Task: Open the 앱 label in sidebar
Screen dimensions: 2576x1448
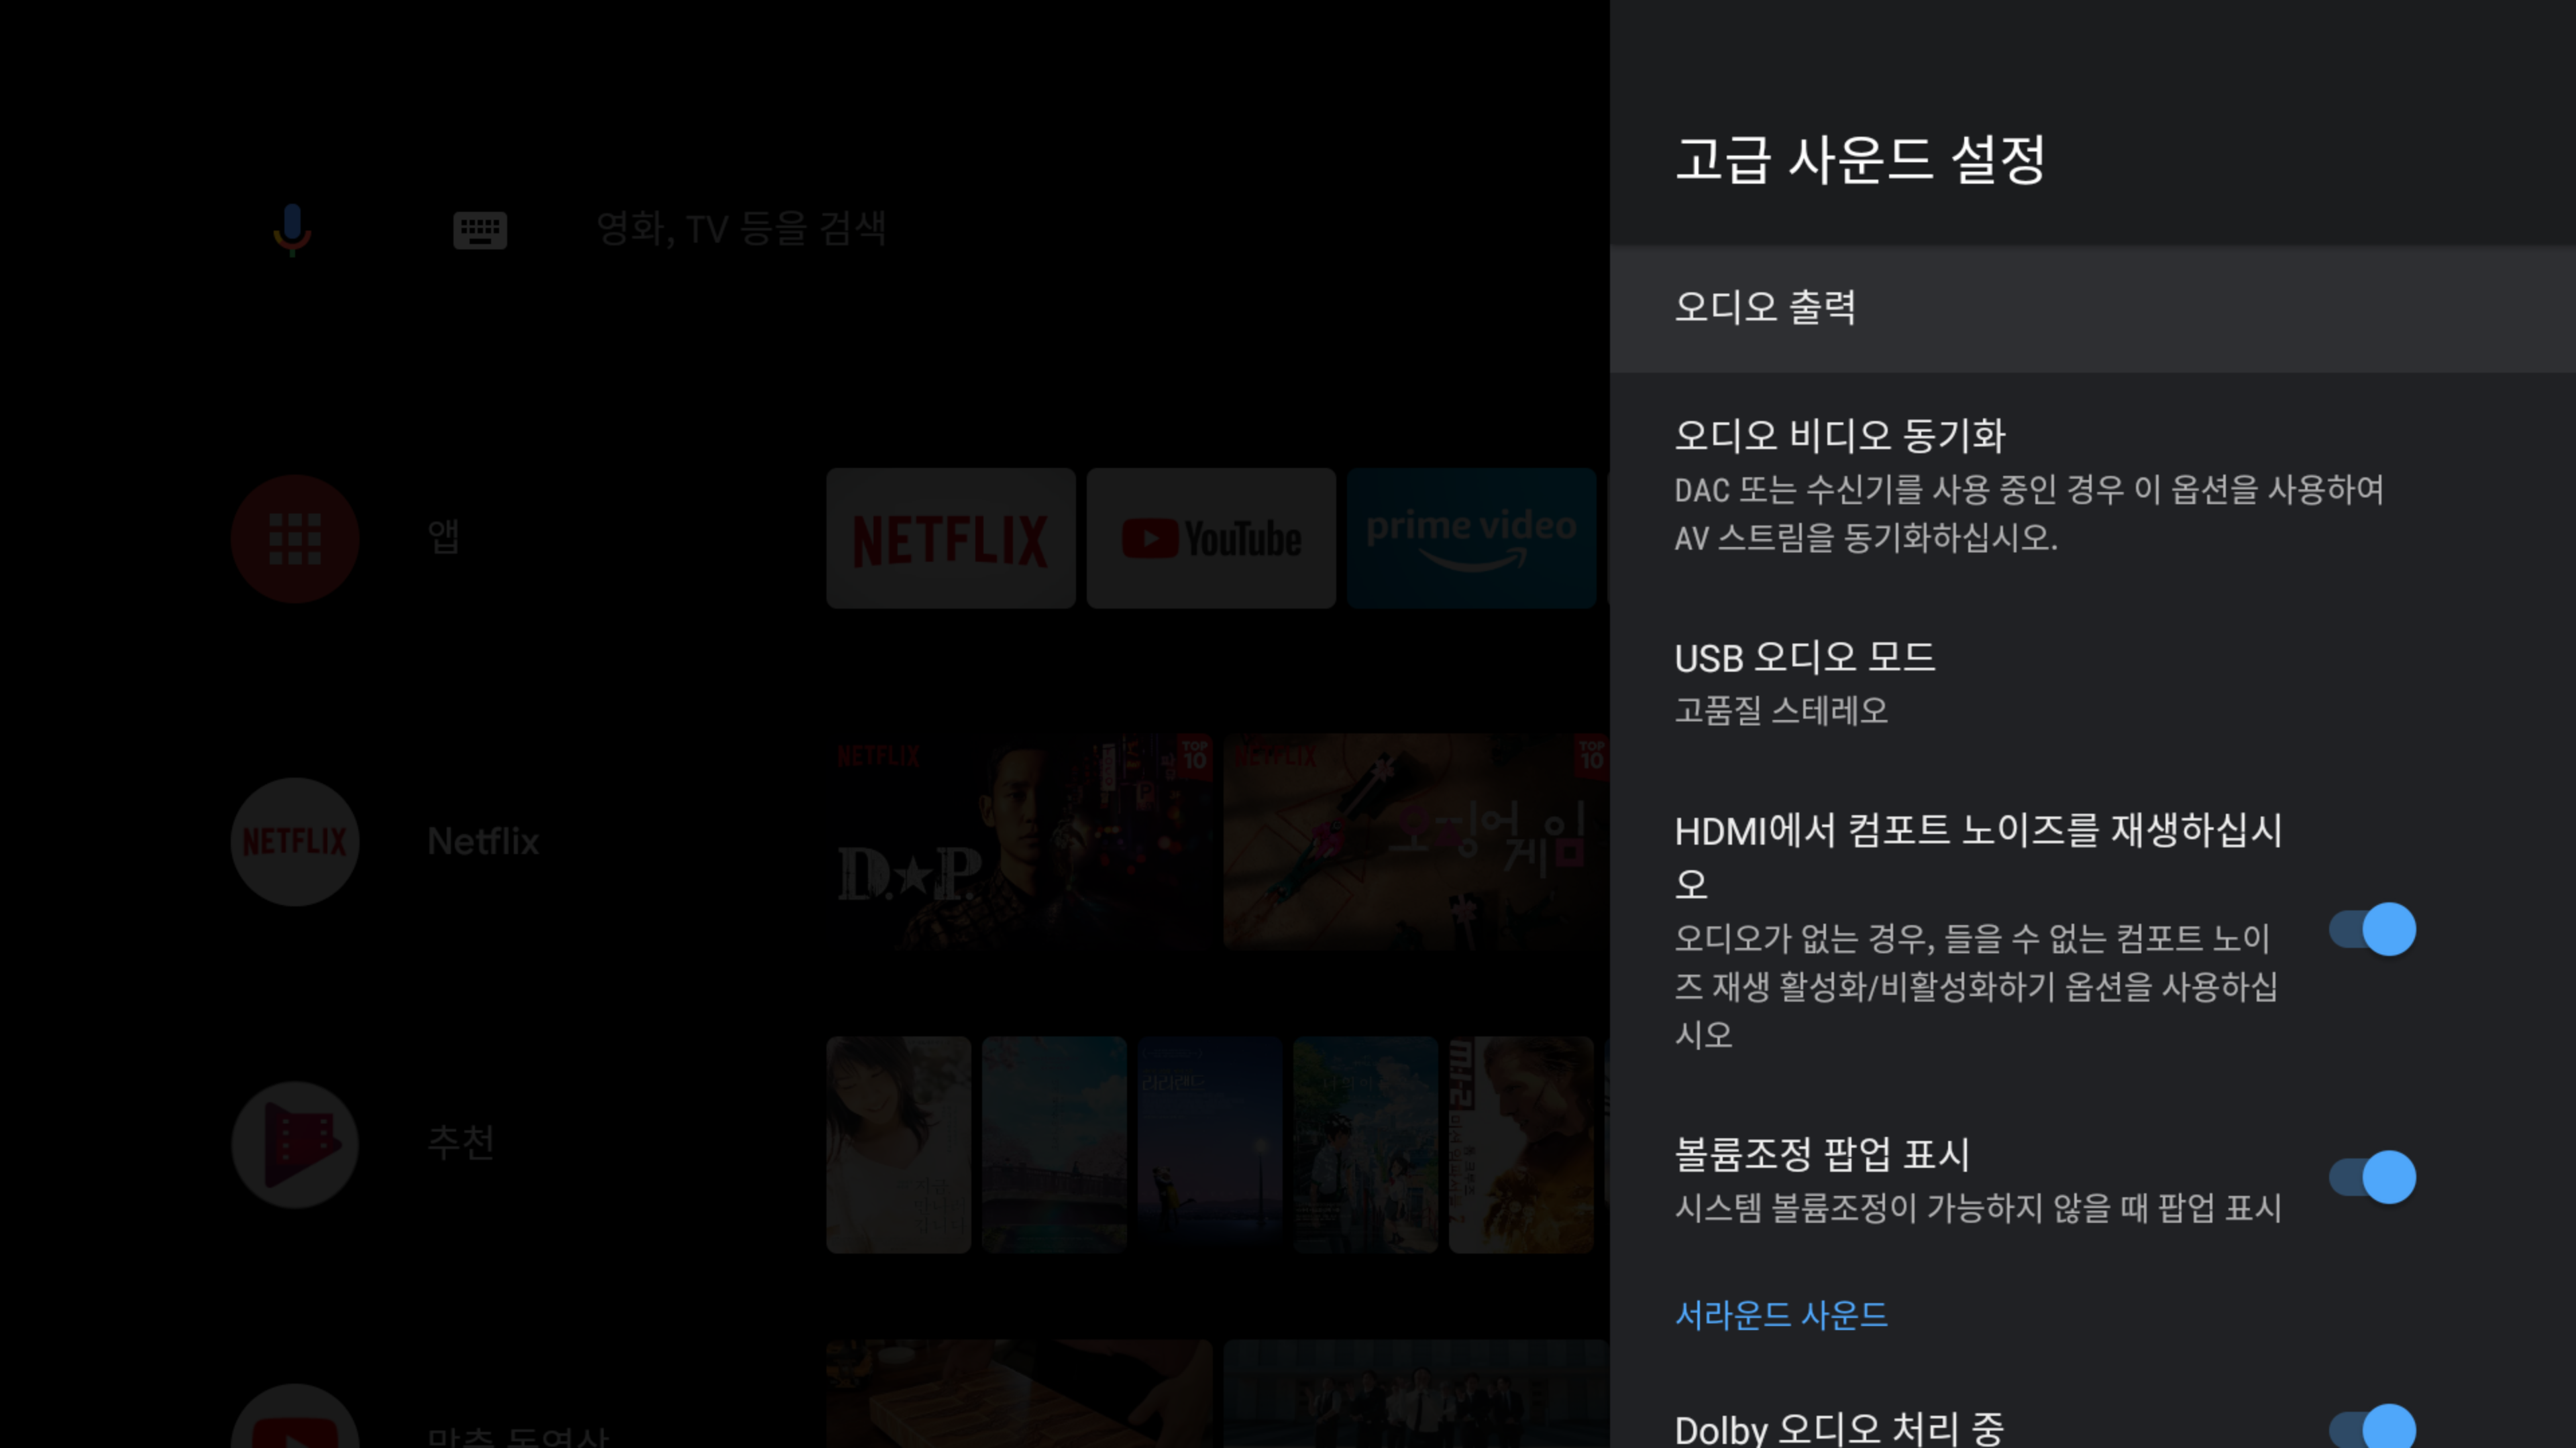Action: pos(444,536)
